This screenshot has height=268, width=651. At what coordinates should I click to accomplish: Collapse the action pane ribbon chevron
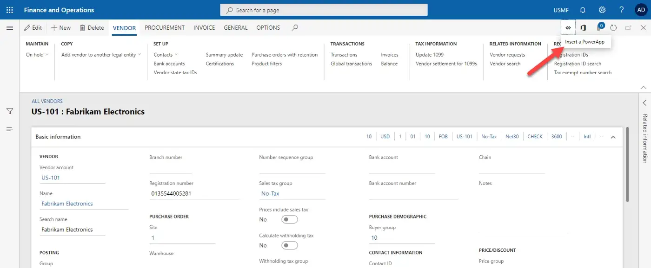[x=644, y=87]
